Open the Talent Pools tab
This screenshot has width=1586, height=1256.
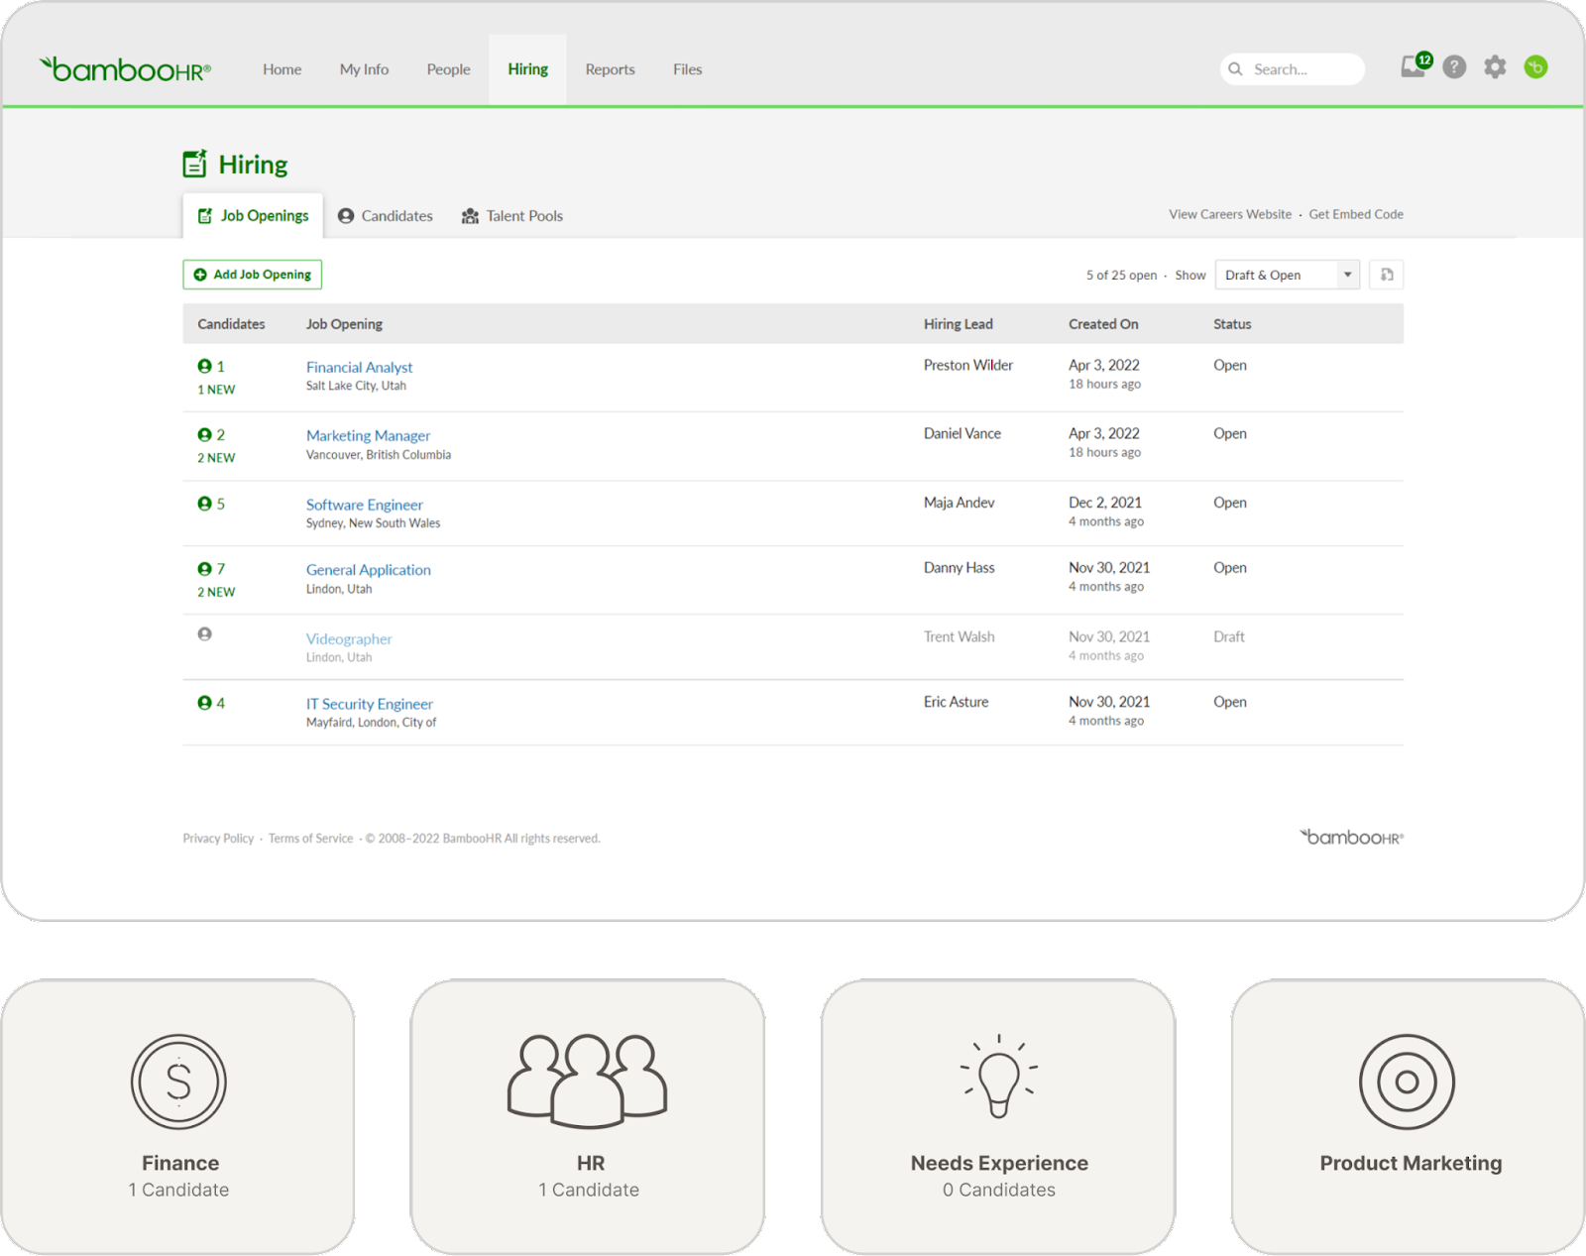coord(512,216)
